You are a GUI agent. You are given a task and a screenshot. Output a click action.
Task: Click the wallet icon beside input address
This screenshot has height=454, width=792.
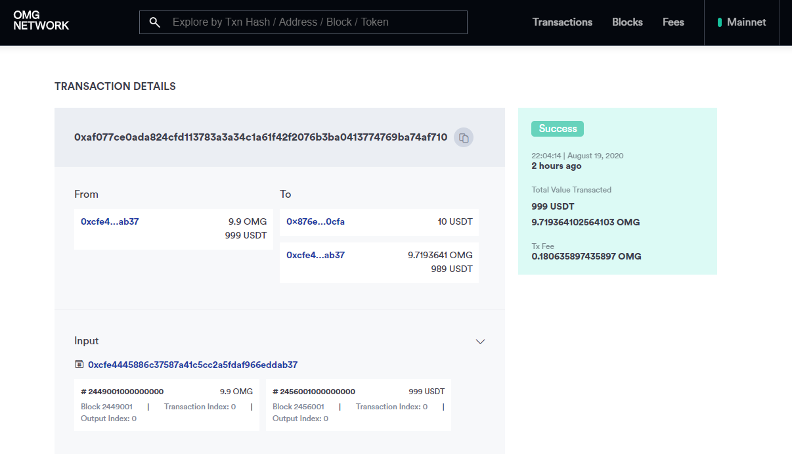click(x=79, y=364)
